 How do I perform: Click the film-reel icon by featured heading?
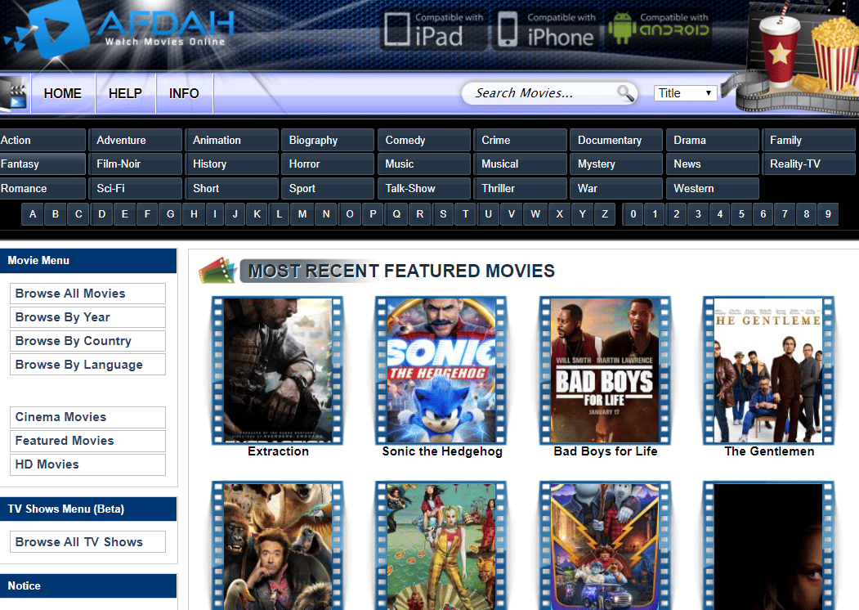coord(217,271)
